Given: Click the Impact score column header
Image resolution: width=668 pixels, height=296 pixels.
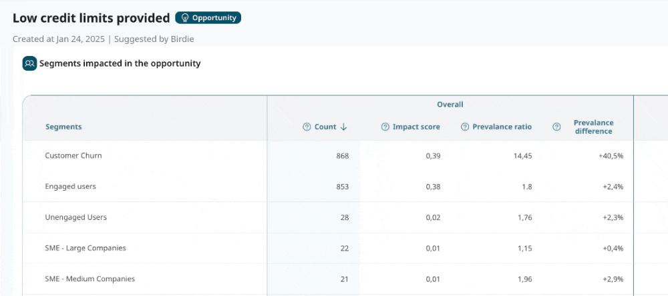Looking at the screenshot, I should tap(416, 127).
